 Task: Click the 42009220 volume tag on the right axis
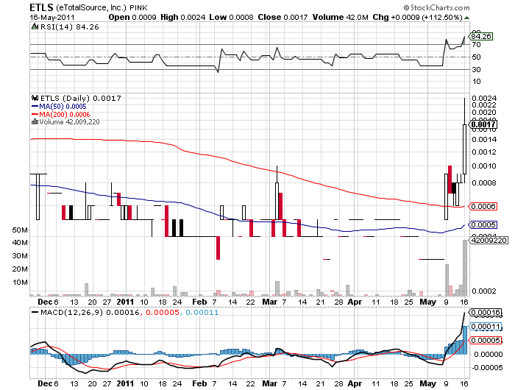[489, 240]
